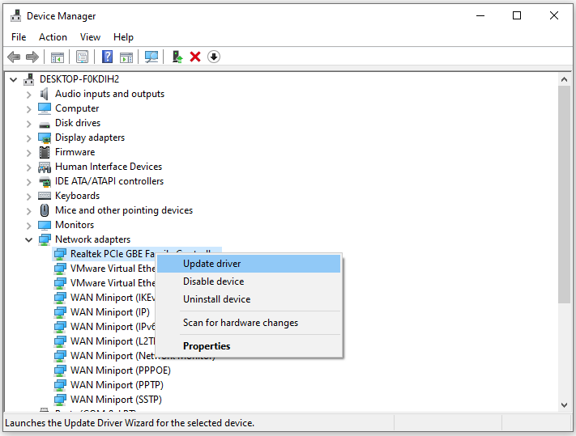Open the View menu
The image size is (576, 436).
(90, 37)
